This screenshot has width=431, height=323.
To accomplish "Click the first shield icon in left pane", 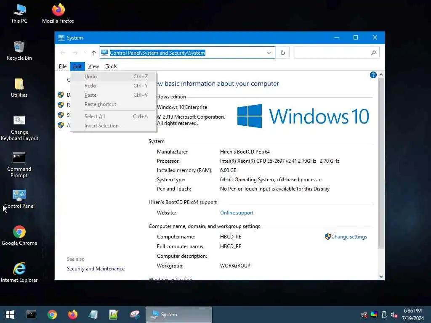I will pos(61,95).
